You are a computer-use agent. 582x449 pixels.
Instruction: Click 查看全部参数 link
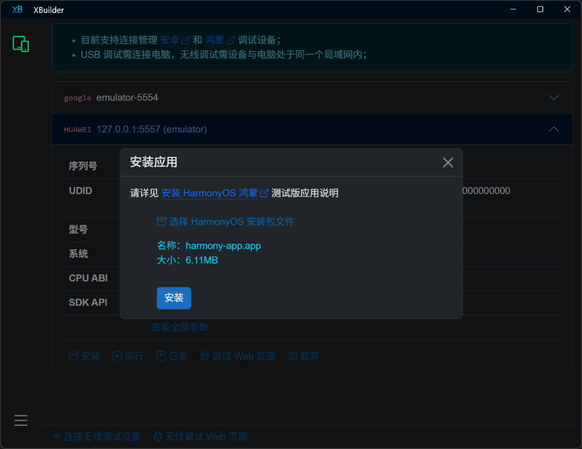[x=179, y=327]
